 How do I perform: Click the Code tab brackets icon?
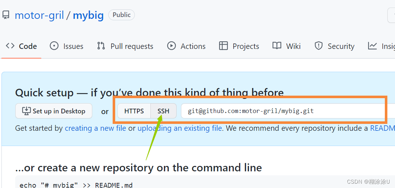click(10, 46)
